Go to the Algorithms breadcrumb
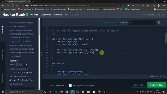The height and width of the screenshot is (94, 167). (46, 15)
